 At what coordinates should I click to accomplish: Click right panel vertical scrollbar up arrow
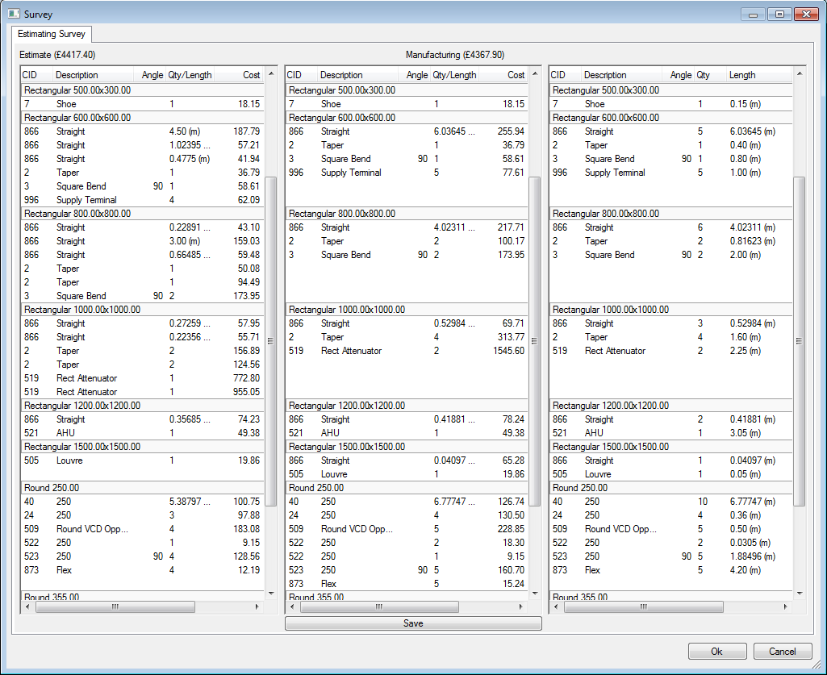click(800, 73)
